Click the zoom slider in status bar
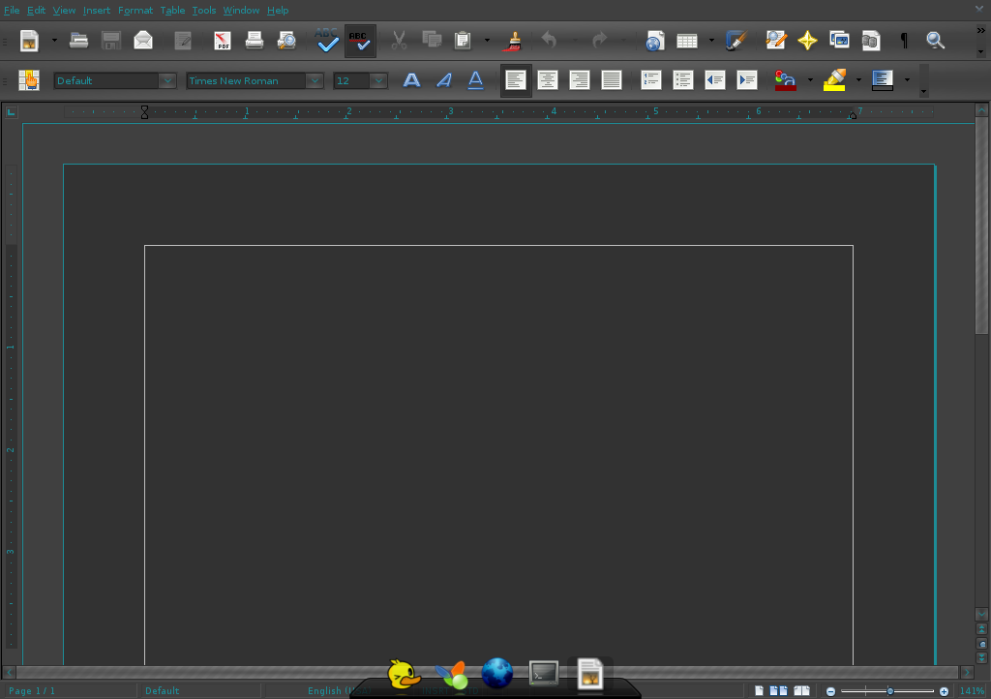This screenshot has width=991, height=699. [x=889, y=691]
